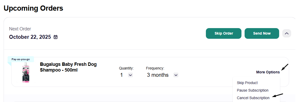Open the calendar icon beside October 22, 2025
The image size is (299, 102).
55,37
